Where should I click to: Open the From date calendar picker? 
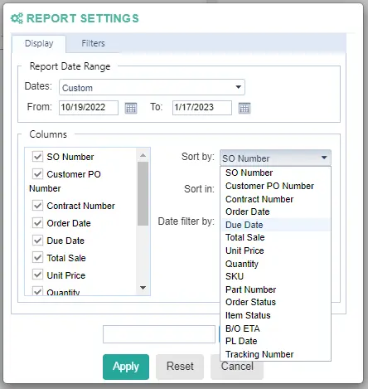131,108
